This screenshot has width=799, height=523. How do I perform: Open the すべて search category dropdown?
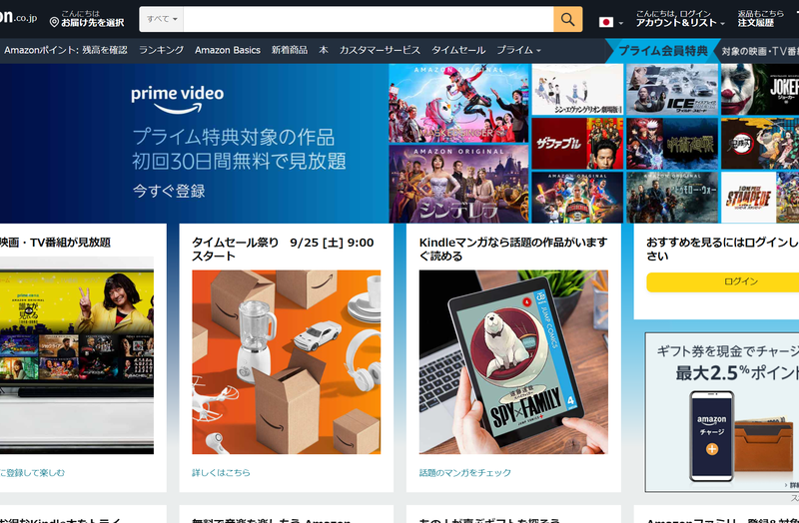[x=162, y=19]
